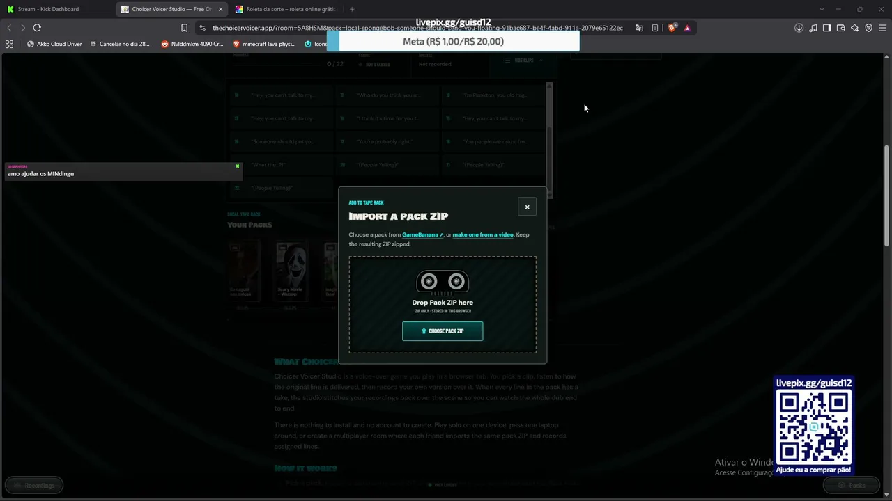The width and height of the screenshot is (892, 501).
Task: Select the clip "What the...?!"
Action: click(282, 165)
